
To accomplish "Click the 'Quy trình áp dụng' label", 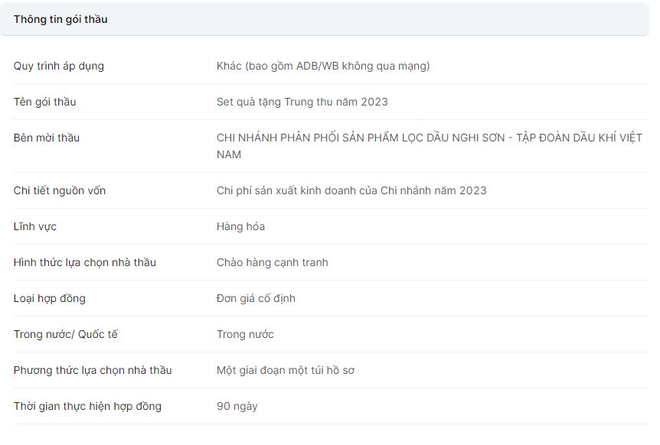I will [59, 66].
